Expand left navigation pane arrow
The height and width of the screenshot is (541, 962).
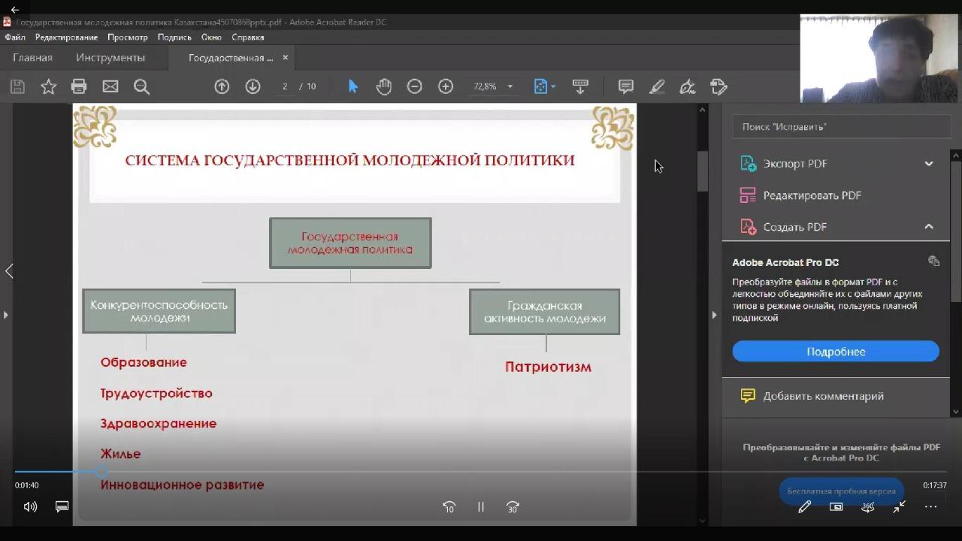pos(5,315)
